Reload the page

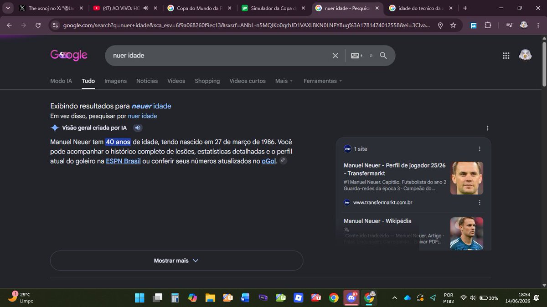tap(38, 26)
